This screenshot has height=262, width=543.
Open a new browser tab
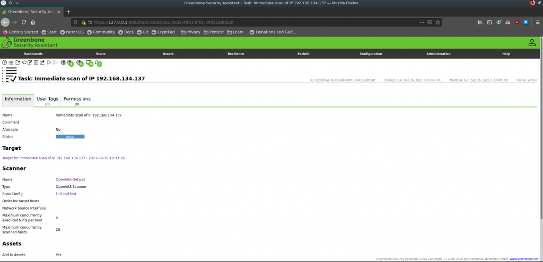68,12
